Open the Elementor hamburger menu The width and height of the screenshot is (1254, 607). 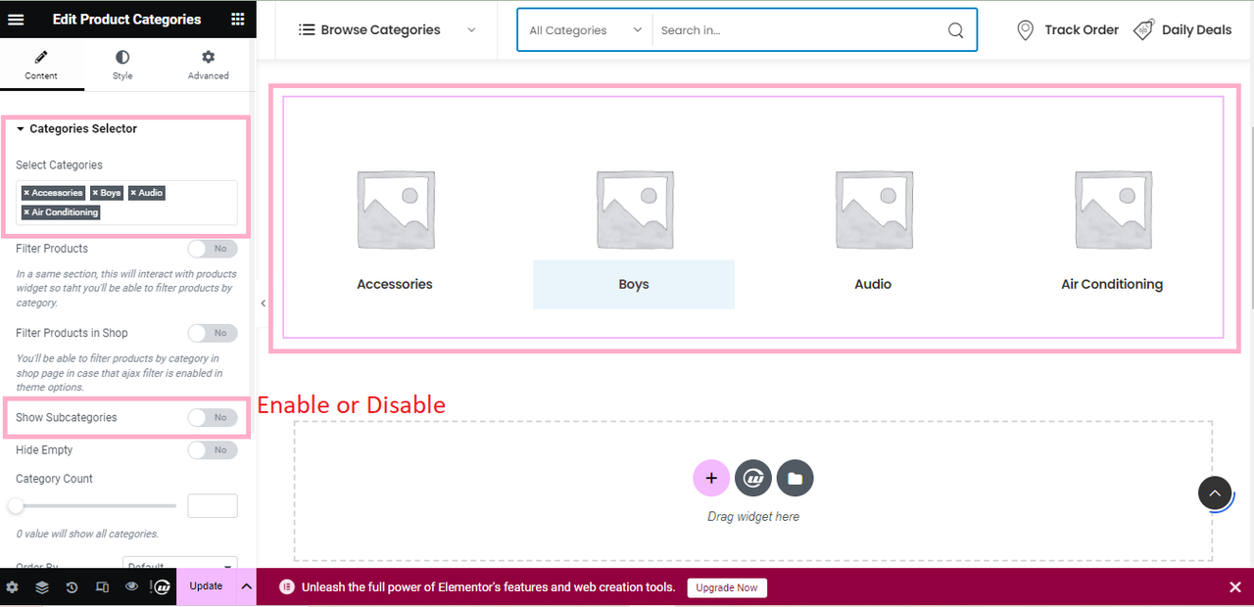click(x=16, y=19)
